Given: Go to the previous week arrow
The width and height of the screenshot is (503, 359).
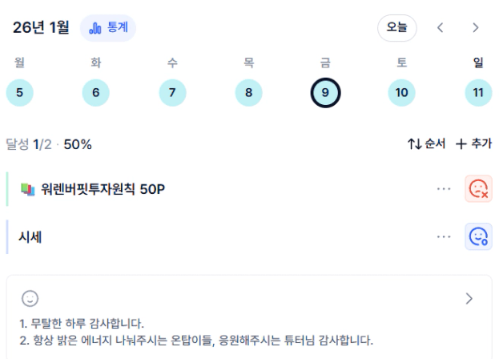Looking at the screenshot, I should click(x=440, y=27).
